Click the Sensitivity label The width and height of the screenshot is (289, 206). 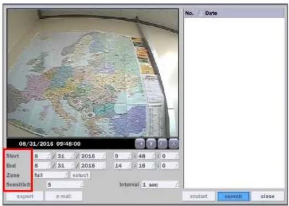click(x=18, y=184)
